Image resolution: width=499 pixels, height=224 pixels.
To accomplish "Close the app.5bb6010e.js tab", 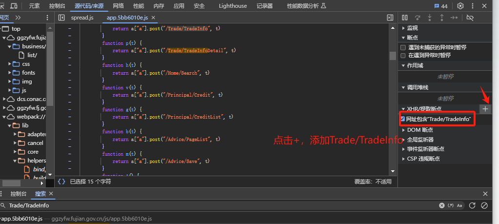I will coord(153,18).
